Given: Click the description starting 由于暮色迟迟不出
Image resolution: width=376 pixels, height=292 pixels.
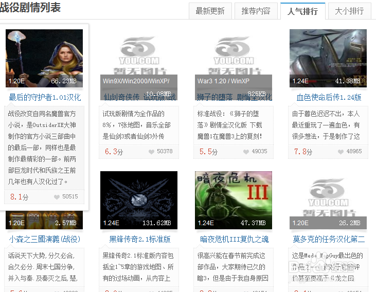Looking at the screenshot, I should (x=326, y=125).
